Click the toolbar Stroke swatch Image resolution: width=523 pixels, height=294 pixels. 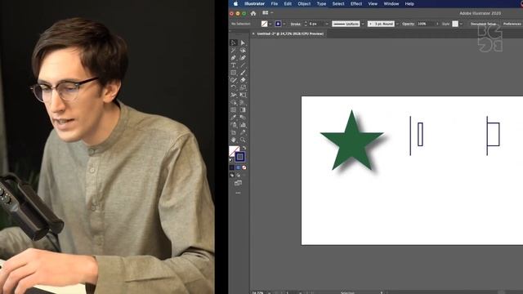(x=239, y=157)
